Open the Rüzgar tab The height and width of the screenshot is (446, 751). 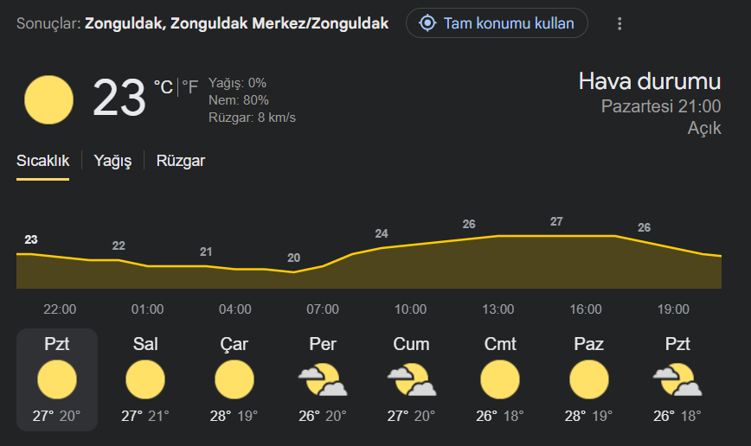coord(181,161)
